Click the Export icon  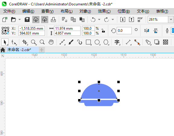131,20
